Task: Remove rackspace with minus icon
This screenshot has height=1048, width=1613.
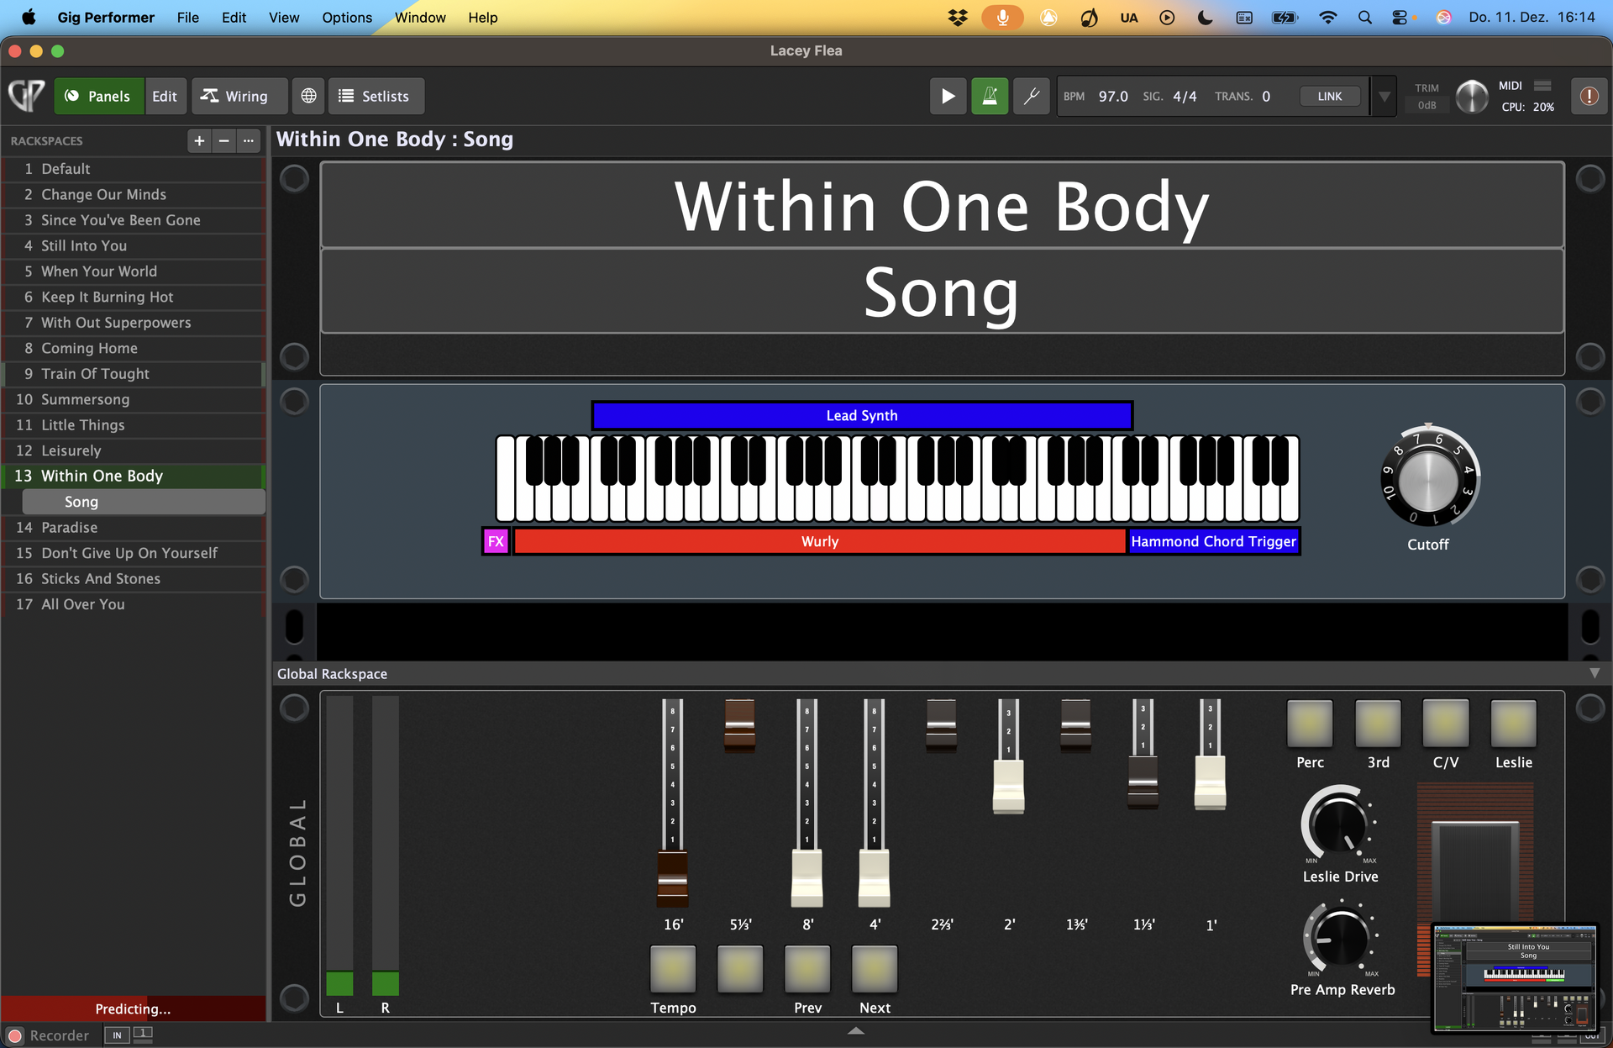Action: [223, 141]
